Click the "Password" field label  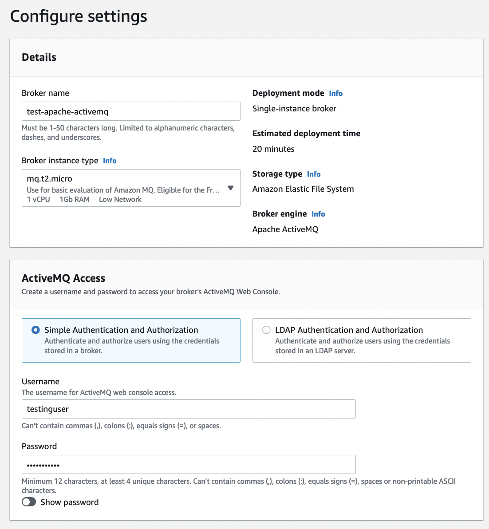39,446
